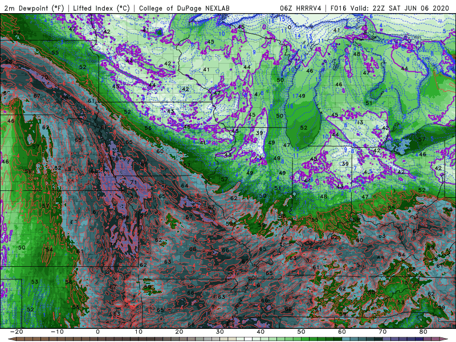Click the 'Lifted Index (°C)' title text
This screenshot has width=456, height=342.
[x=101, y=8]
